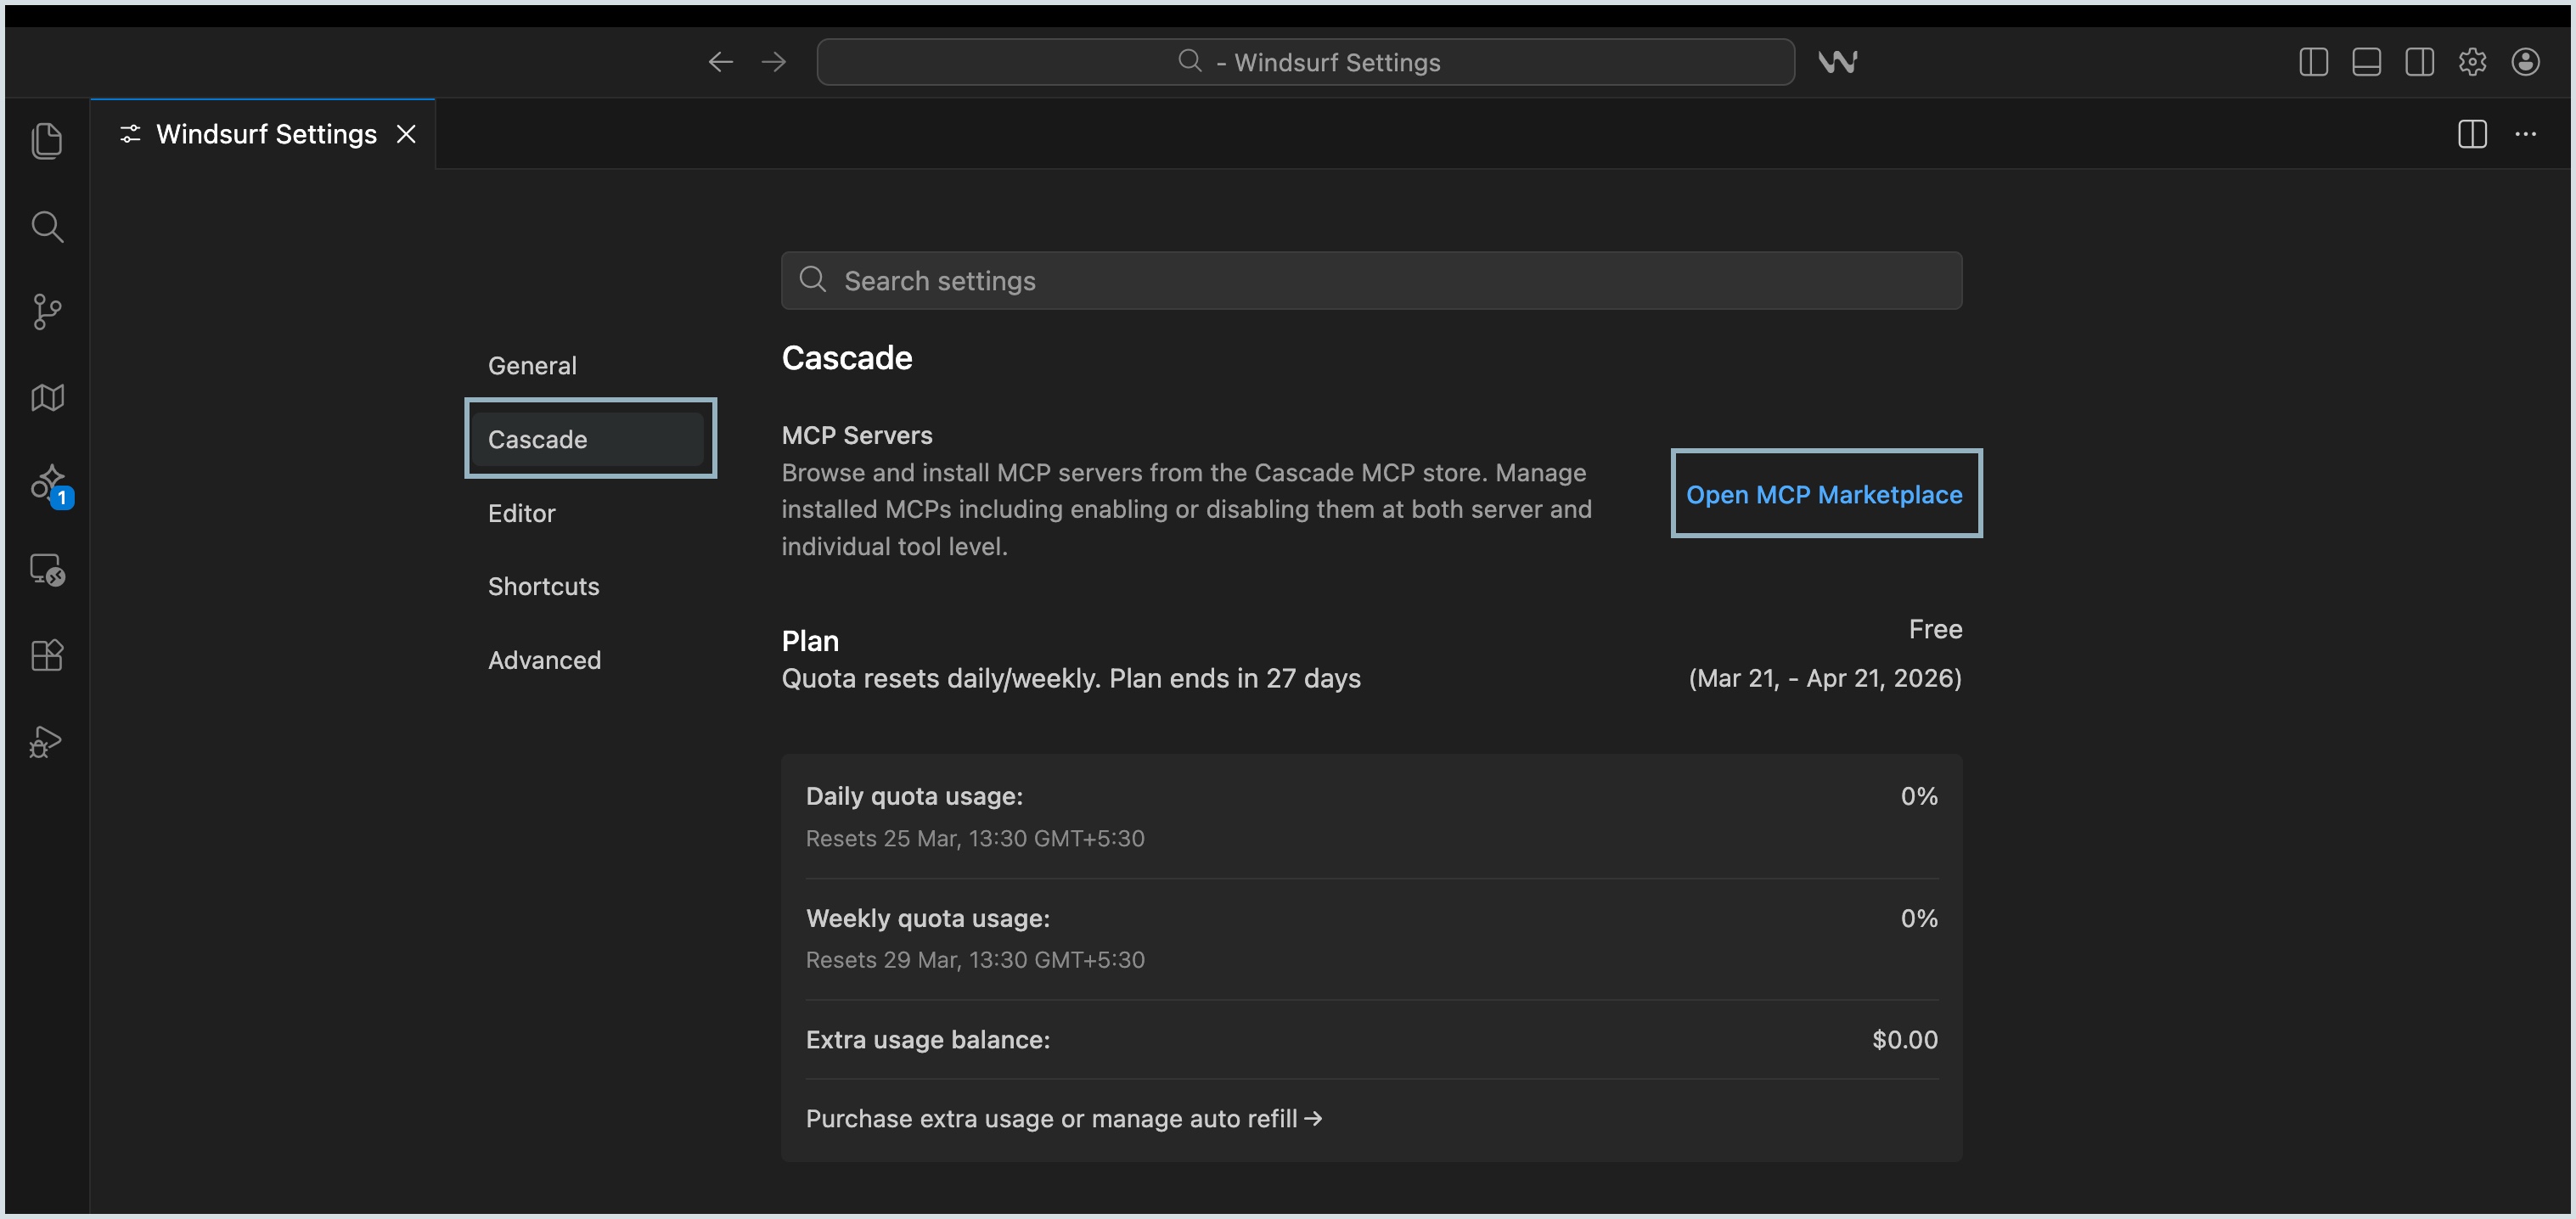Select Cascade settings category
Image resolution: width=2576 pixels, height=1219 pixels.
pos(590,439)
